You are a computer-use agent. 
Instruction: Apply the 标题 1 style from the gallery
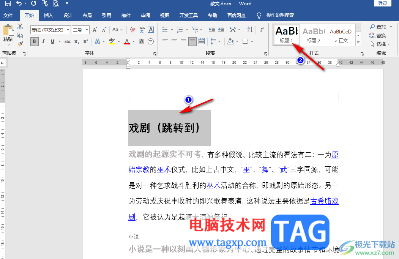click(x=287, y=35)
